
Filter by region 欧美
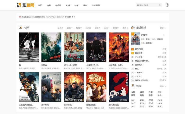tap(142, 95)
